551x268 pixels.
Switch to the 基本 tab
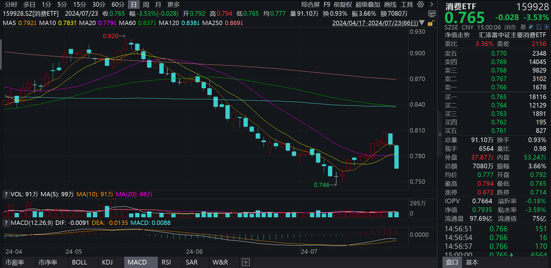(472, 262)
